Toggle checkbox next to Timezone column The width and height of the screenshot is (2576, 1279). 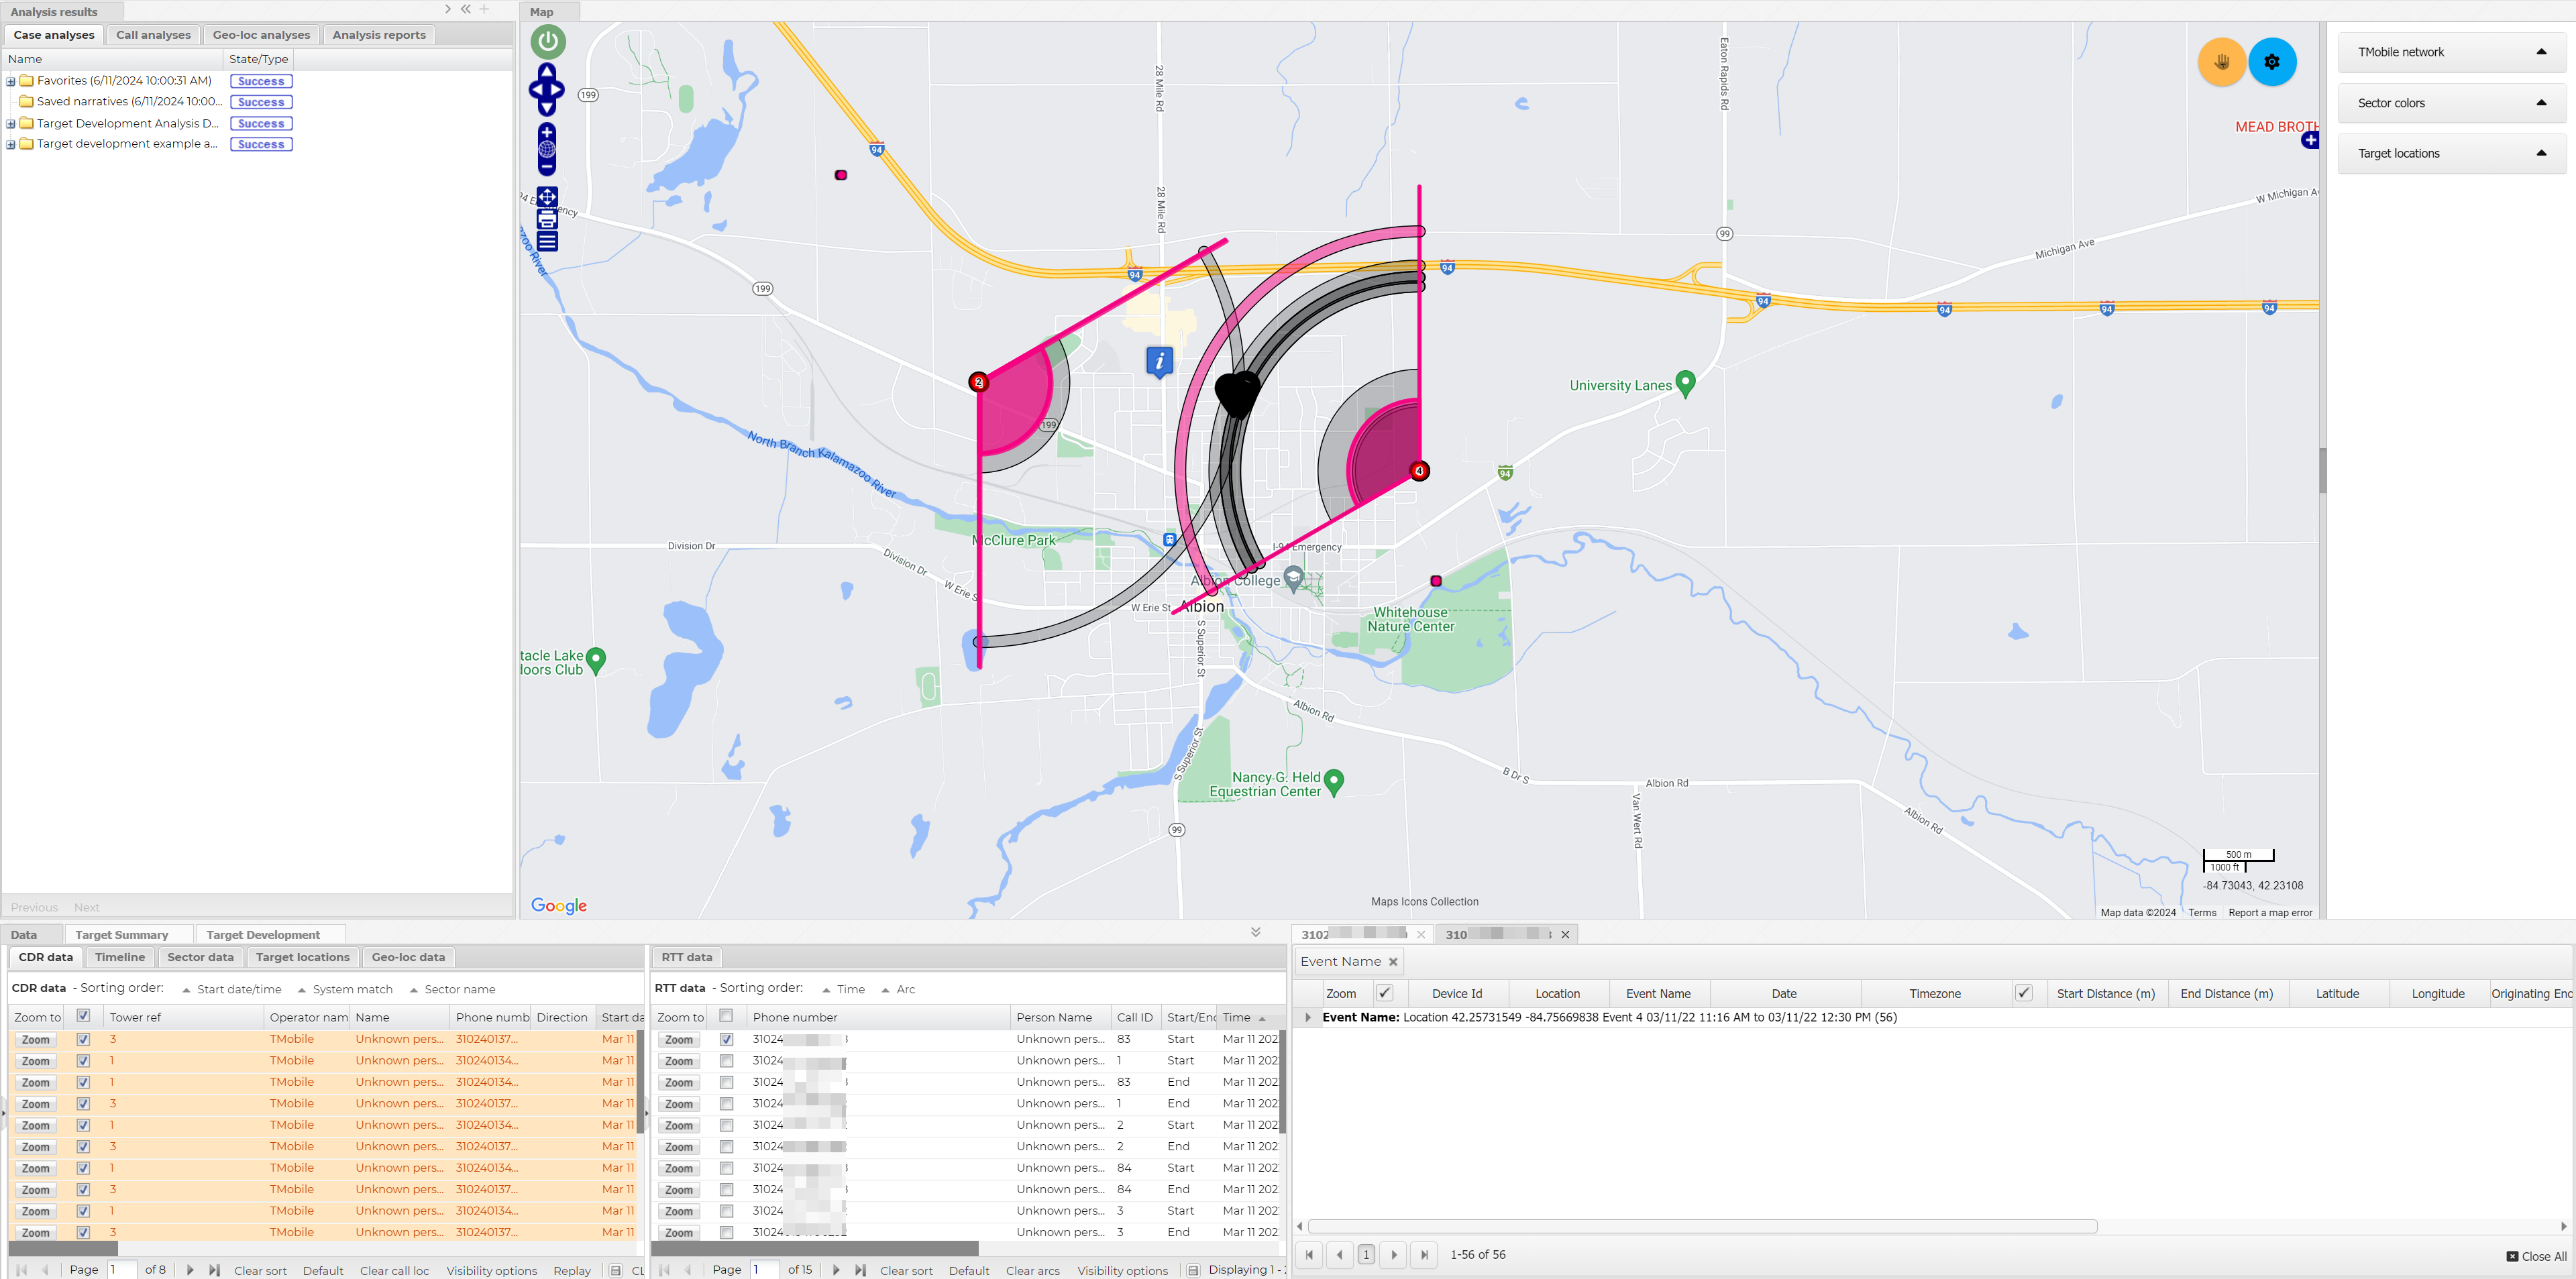click(x=2023, y=993)
